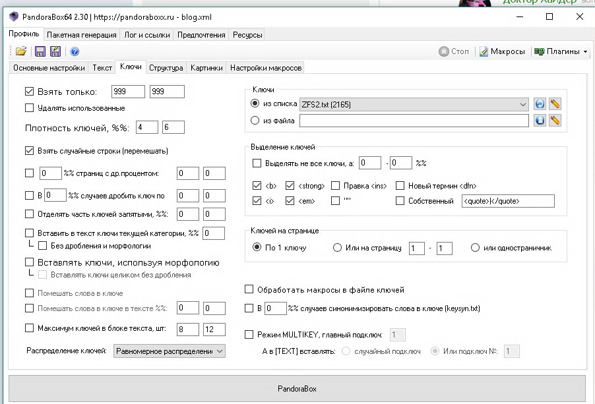Viewport: 595px width, 404px height.
Task: Enable Отделять часть ключей запятыми
Action: click(29, 214)
